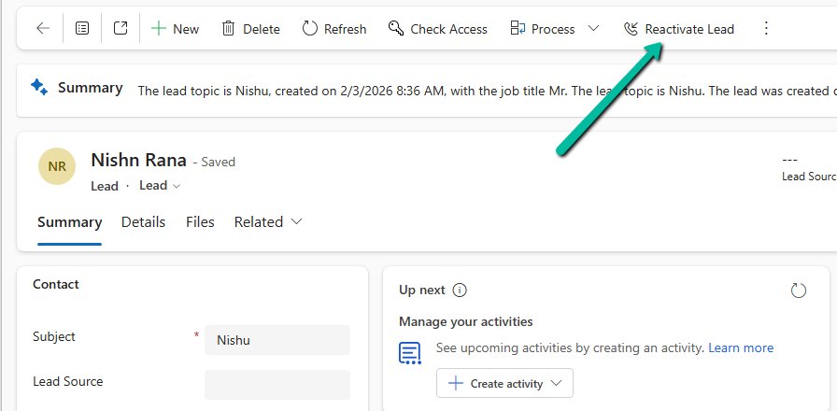Image resolution: width=837 pixels, height=411 pixels.
Task: Open Check Access for this lead
Action: [437, 29]
